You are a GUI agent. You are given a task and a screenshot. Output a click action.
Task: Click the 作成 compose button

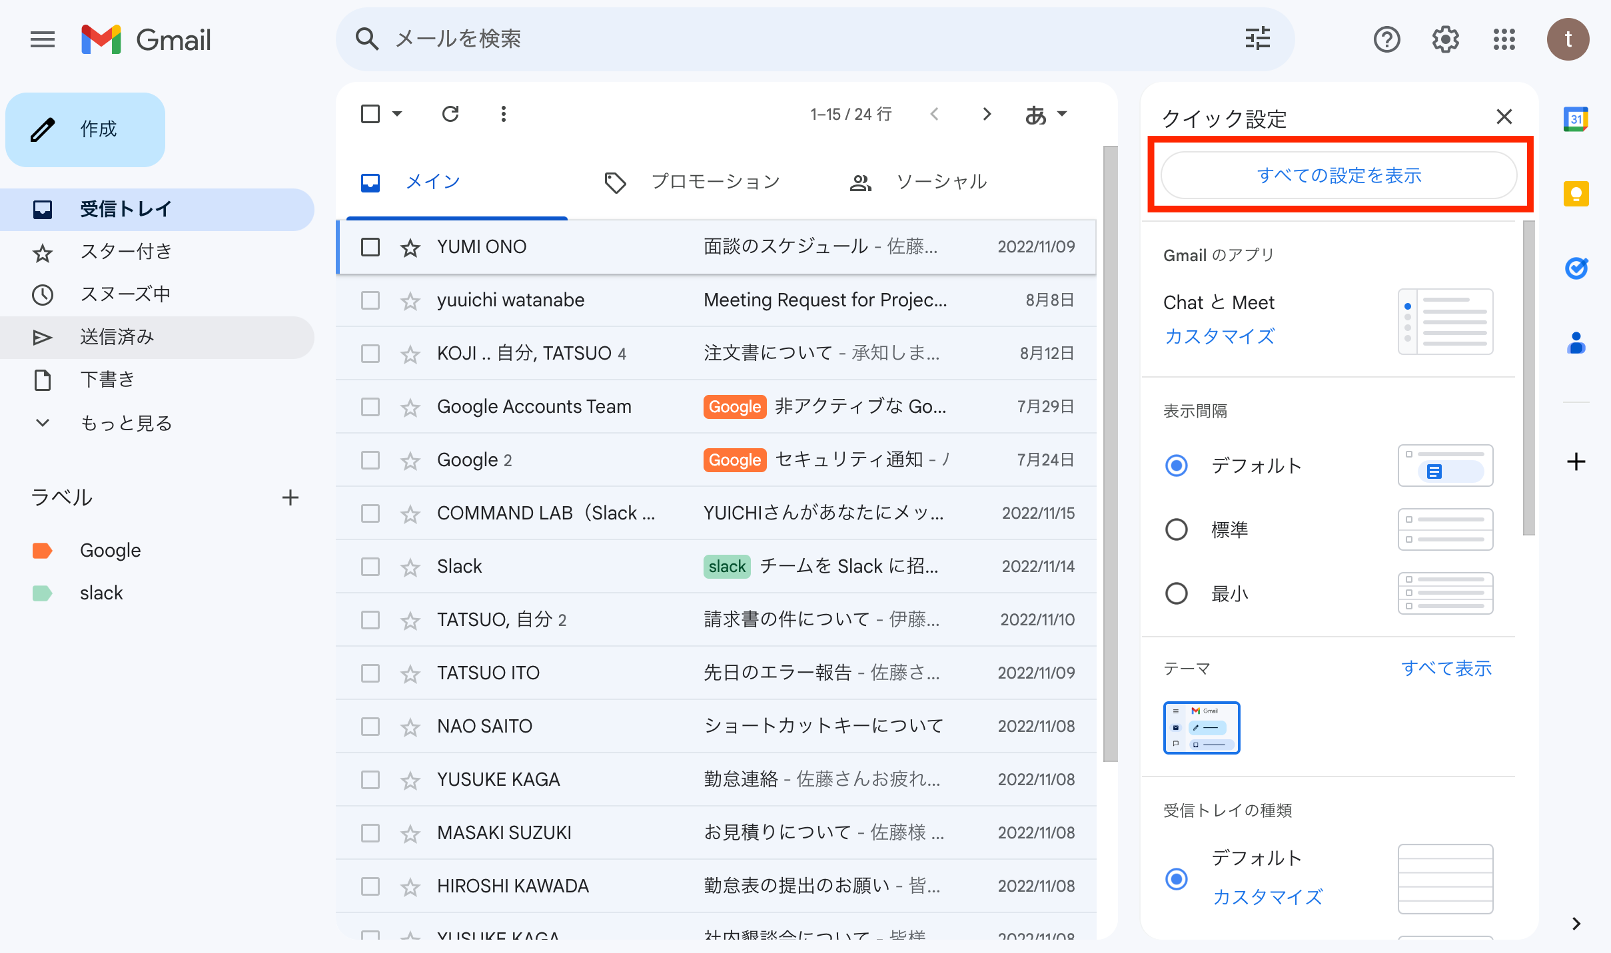pos(85,129)
